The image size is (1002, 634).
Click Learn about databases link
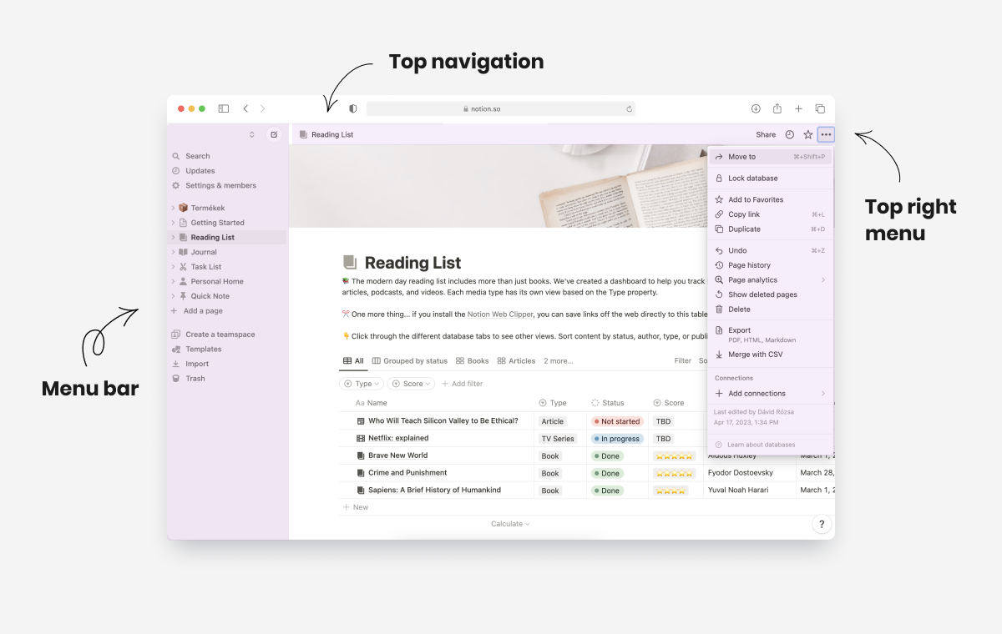coord(755,445)
